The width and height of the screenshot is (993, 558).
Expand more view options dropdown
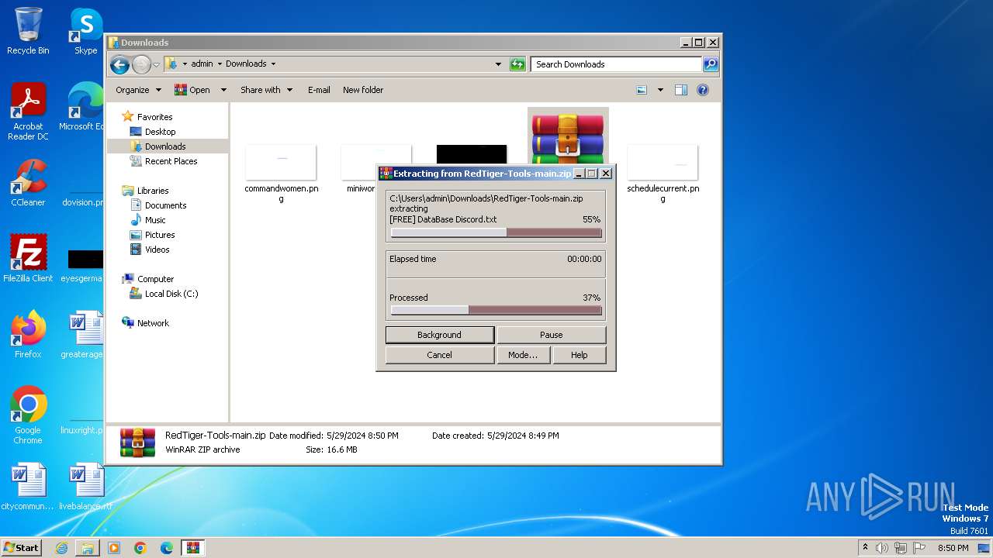tap(660, 90)
